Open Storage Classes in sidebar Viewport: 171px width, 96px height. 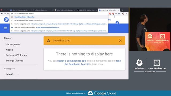point(14,61)
